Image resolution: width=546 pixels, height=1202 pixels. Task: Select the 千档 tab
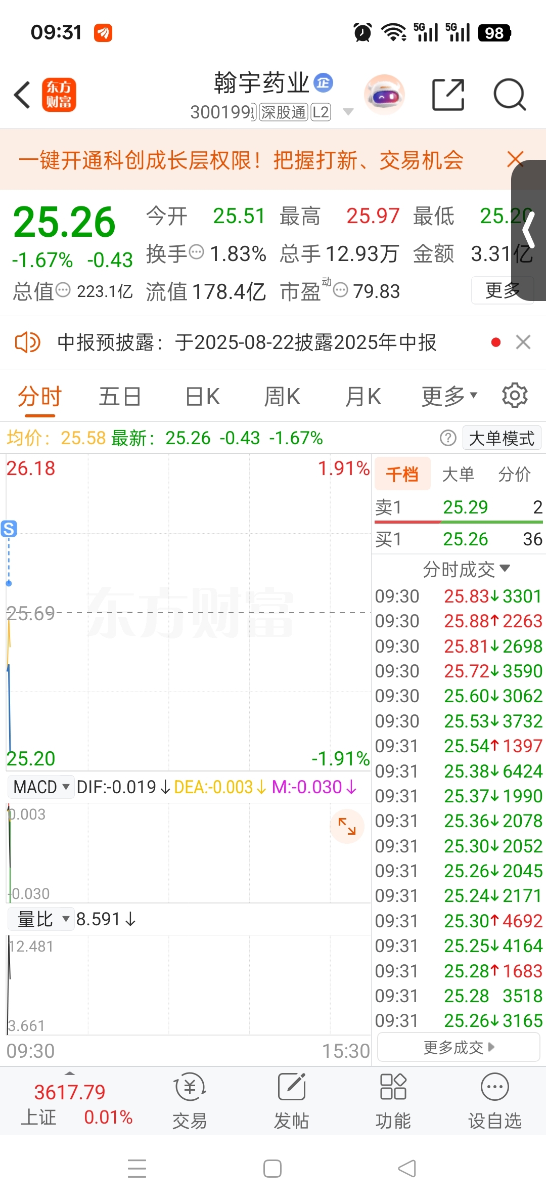coord(402,474)
